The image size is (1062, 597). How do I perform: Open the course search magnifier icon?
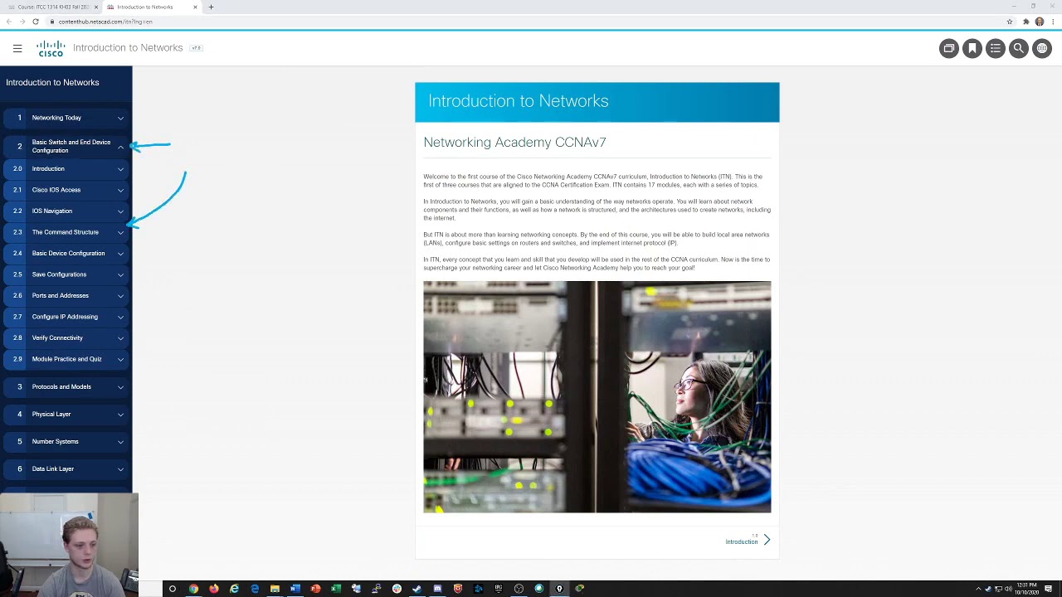pyautogui.click(x=1018, y=48)
